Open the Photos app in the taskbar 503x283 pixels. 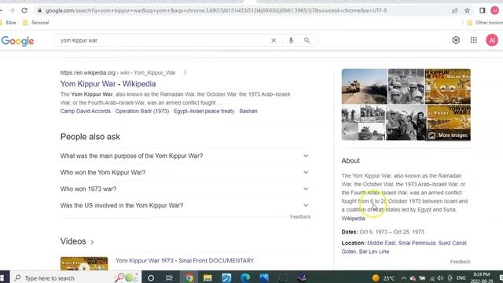[264, 277]
